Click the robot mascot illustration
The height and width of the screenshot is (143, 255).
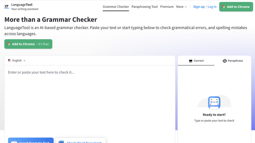(x=214, y=102)
